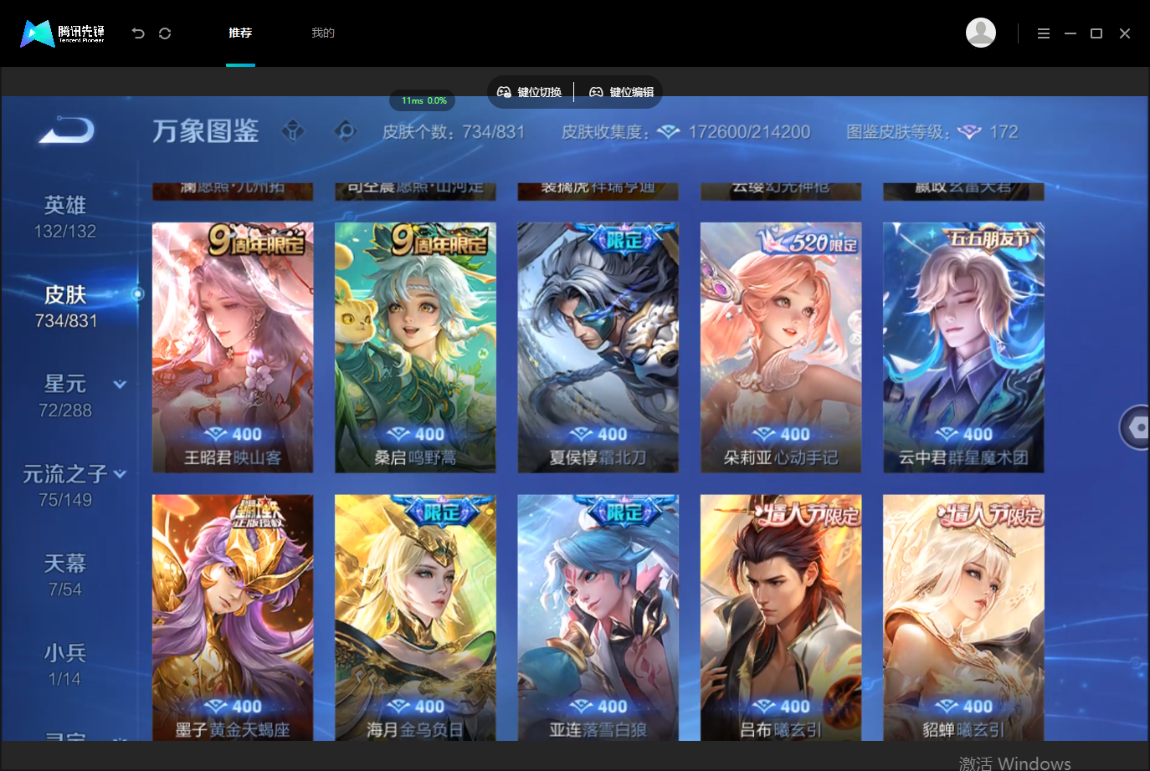Image resolution: width=1150 pixels, height=771 pixels.
Task: Expand the 元流之子 chevron
Action: click(x=120, y=474)
